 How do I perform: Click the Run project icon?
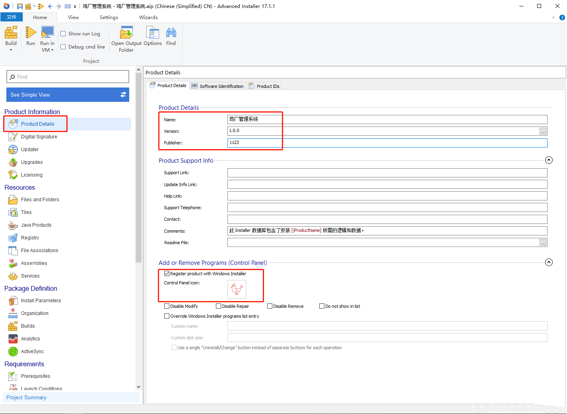(31, 33)
